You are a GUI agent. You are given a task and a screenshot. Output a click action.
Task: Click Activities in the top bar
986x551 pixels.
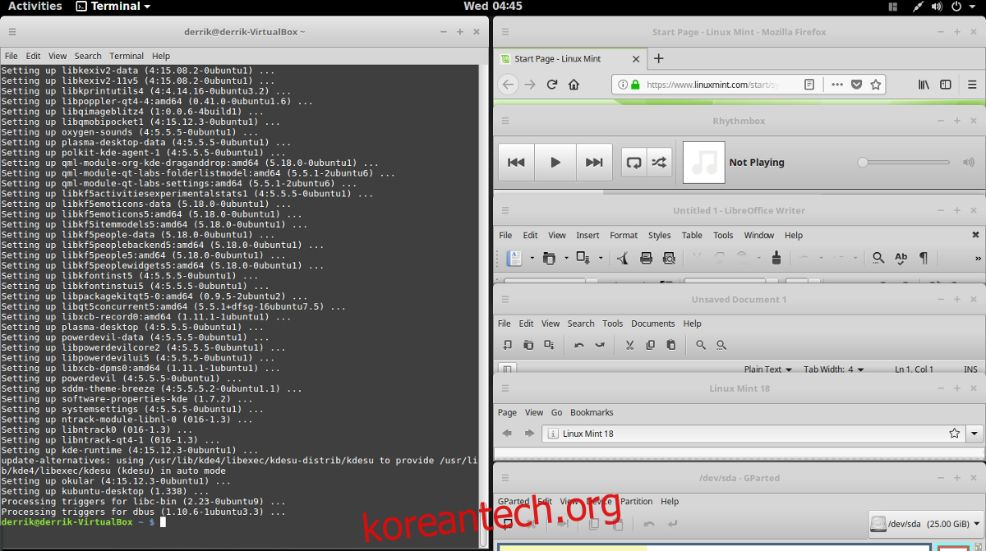point(35,7)
